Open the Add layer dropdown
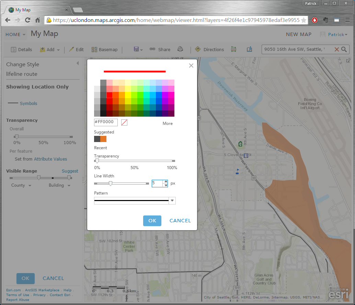Viewport: 355px width, 305px height. click(x=50, y=49)
